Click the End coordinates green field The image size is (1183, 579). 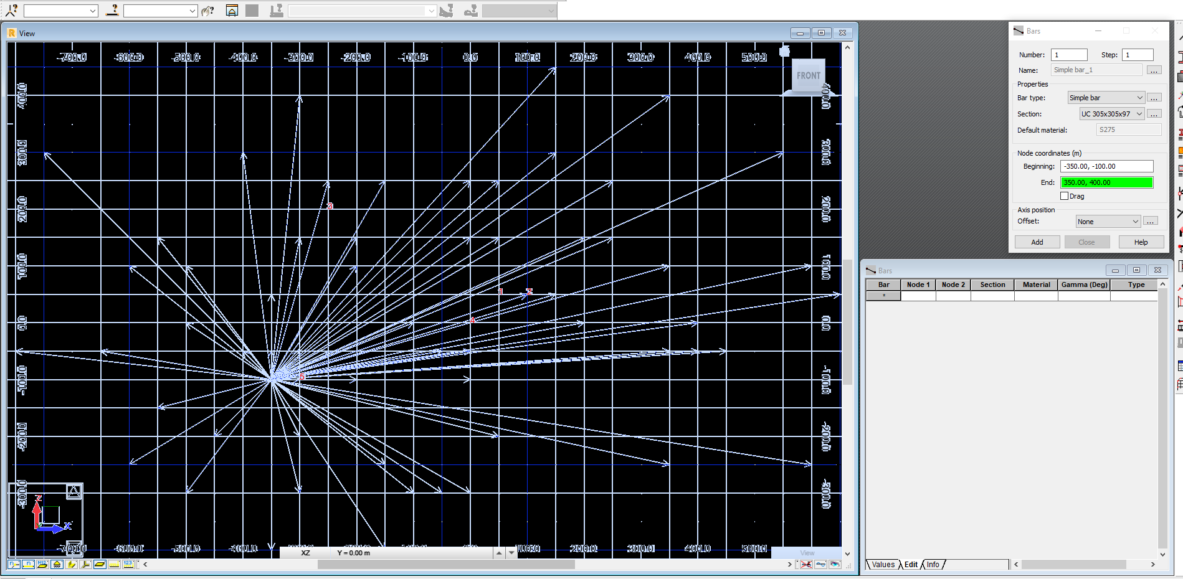pyautogui.click(x=1106, y=182)
